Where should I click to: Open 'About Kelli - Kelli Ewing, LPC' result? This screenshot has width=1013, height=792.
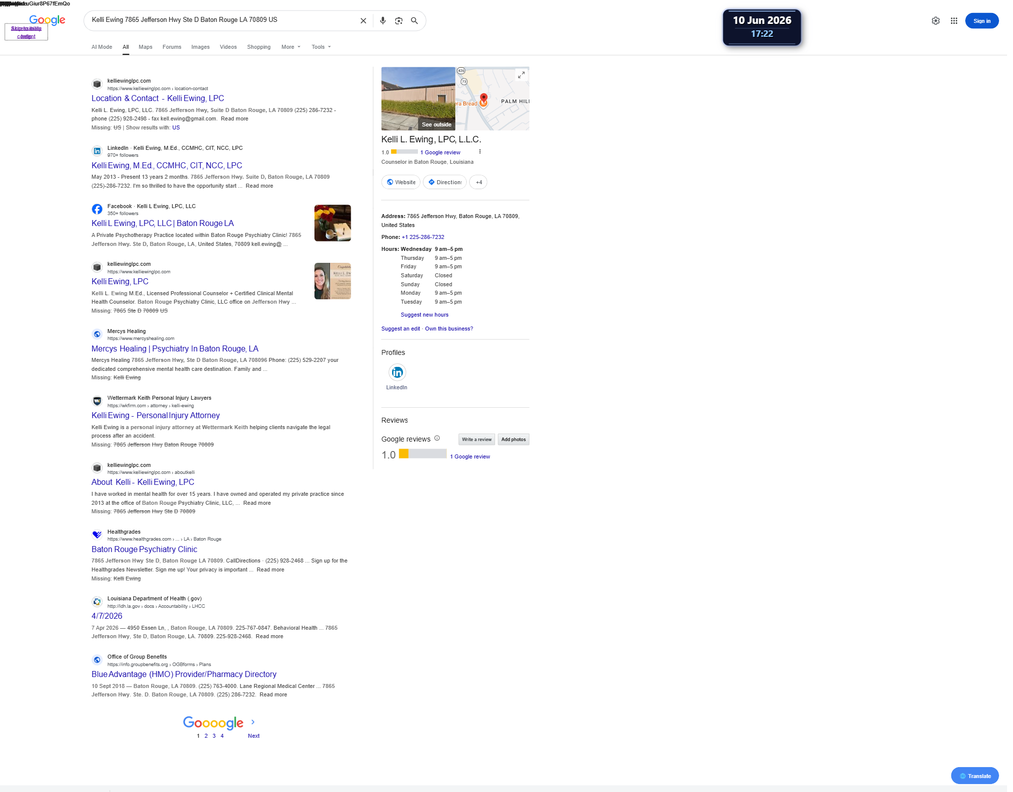point(143,482)
